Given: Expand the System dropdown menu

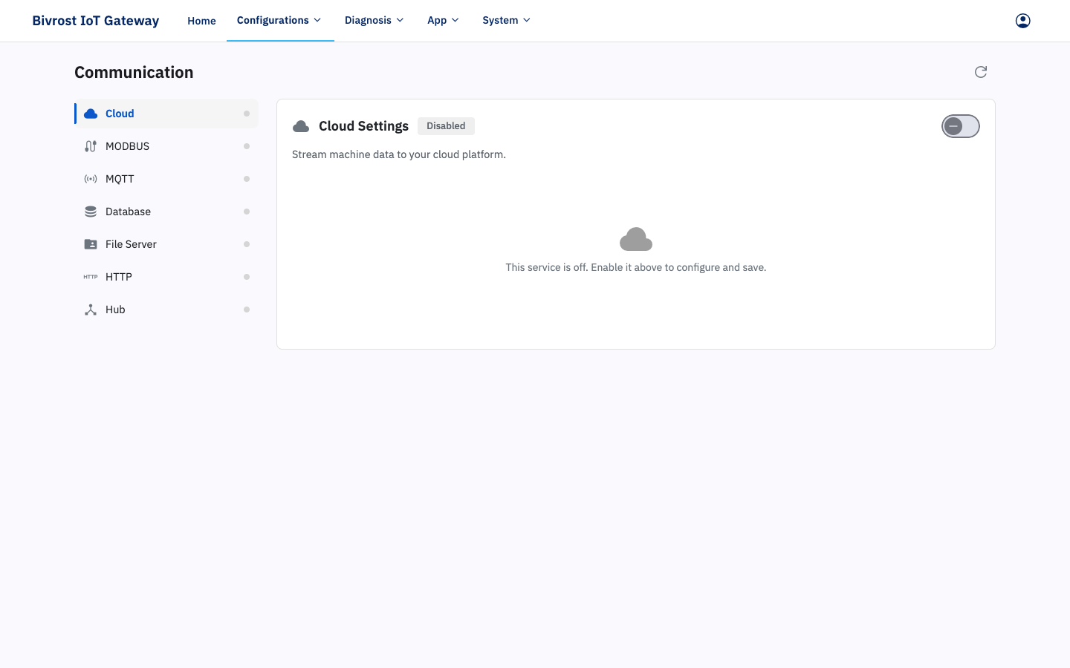Looking at the screenshot, I should [x=506, y=20].
